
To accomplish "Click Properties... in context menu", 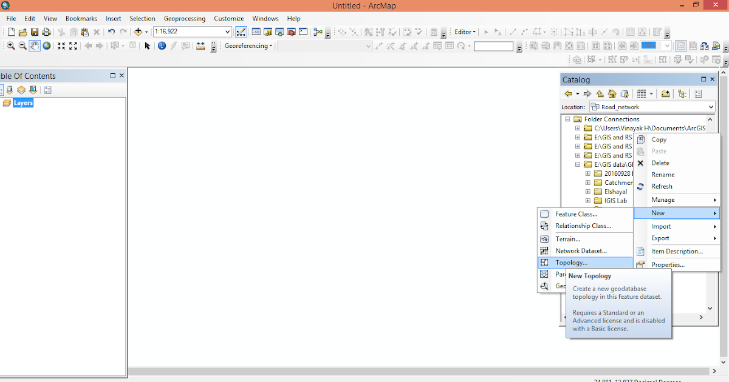I will coord(677,264).
